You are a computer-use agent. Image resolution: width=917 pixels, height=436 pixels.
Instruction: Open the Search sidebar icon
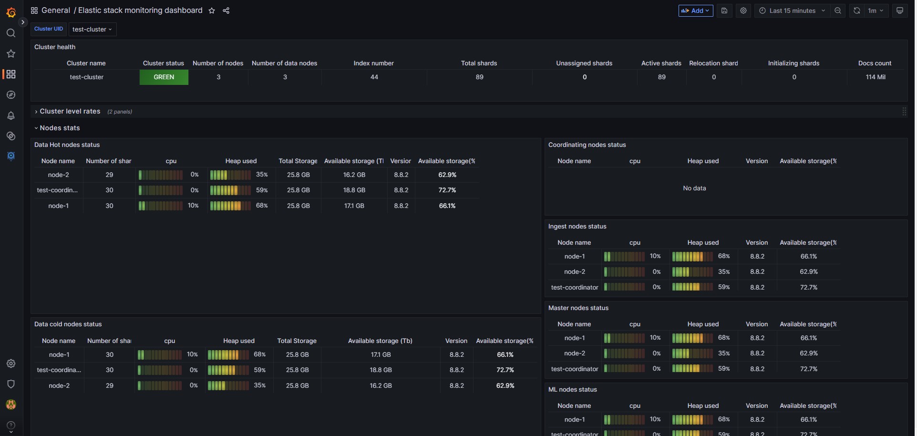coord(10,33)
